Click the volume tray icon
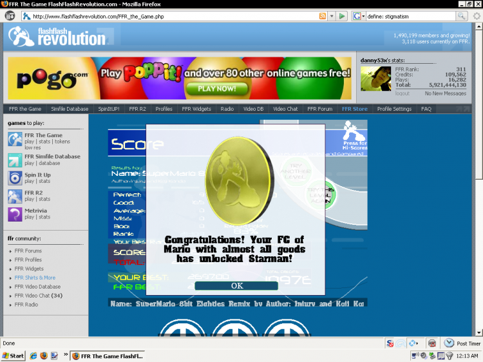Image resolution: width=483 pixels, height=362 pixels. [x=424, y=356]
